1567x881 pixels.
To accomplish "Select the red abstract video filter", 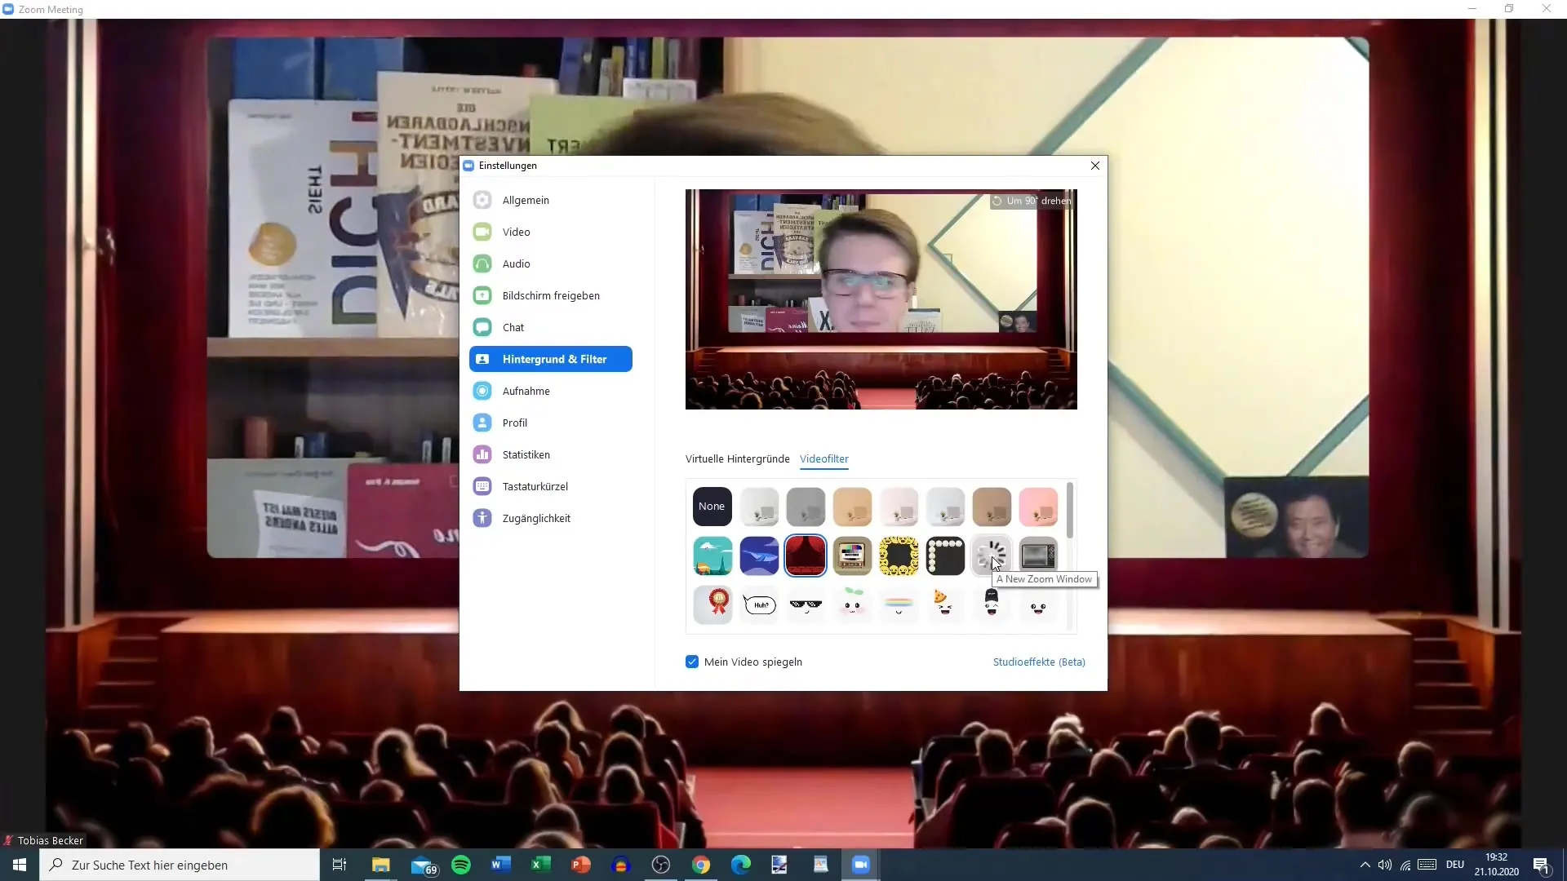I will point(805,555).
